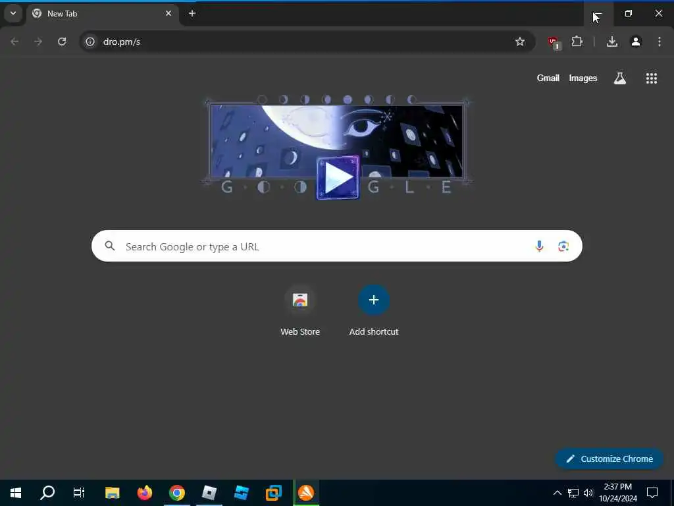Click the magnifier icon in search box
The width and height of the screenshot is (674, 506).
point(110,246)
